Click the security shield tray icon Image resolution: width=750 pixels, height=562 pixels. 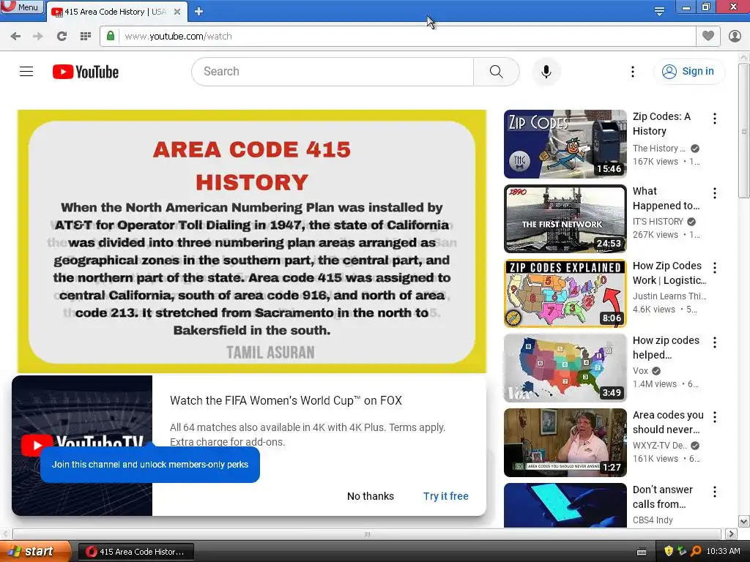(x=669, y=551)
